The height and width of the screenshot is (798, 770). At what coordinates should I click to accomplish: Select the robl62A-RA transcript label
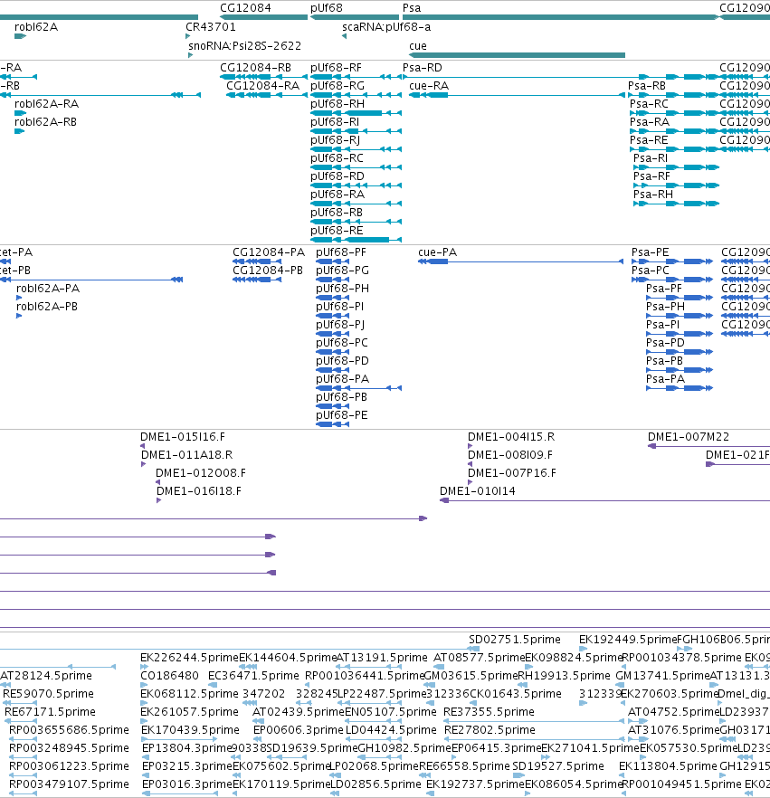pyautogui.click(x=46, y=104)
